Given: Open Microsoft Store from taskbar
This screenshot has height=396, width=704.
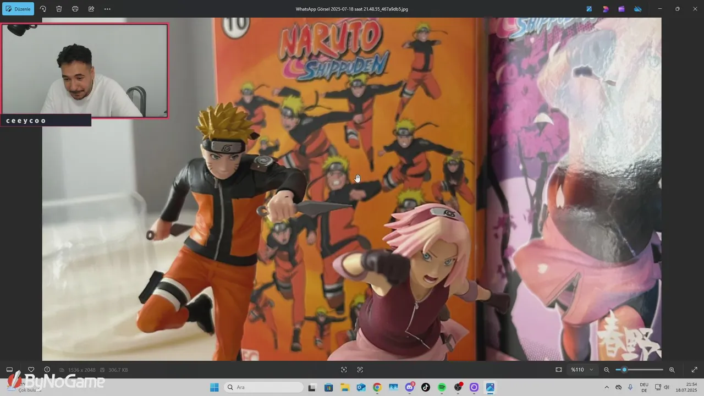Looking at the screenshot, I should 328,387.
